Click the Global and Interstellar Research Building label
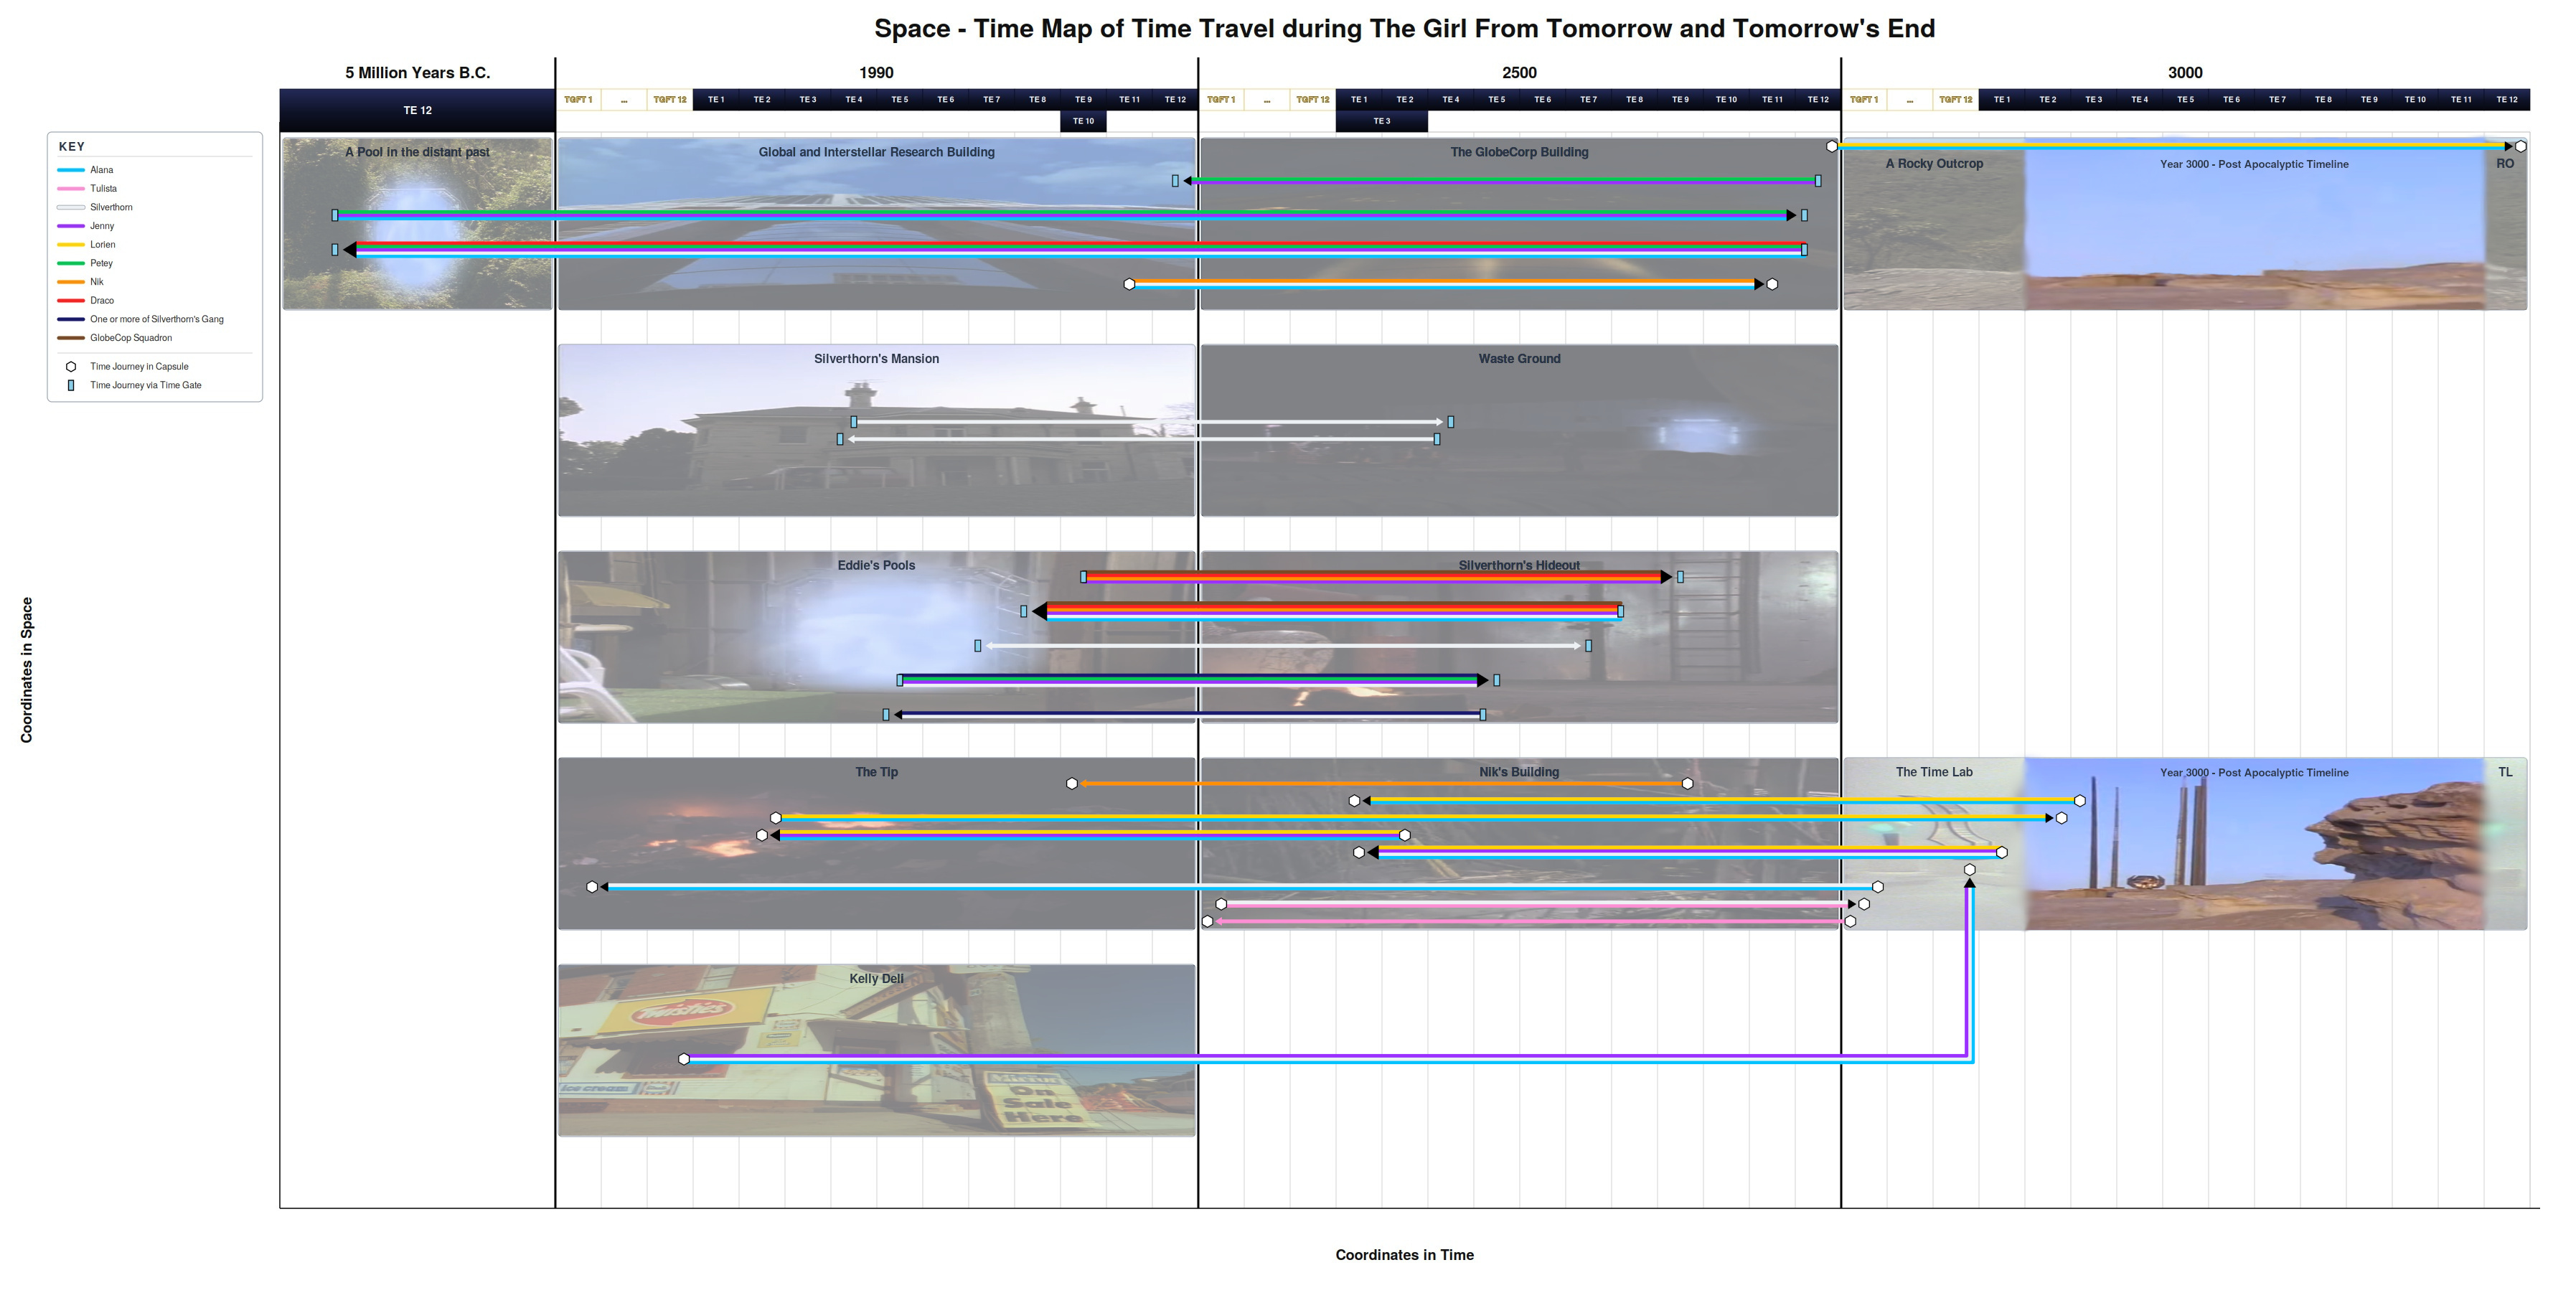The image size is (2576, 1293). coord(876,152)
